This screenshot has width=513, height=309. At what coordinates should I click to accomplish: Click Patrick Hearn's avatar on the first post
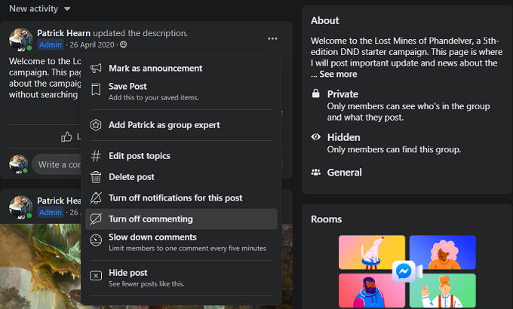pos(20,39)
